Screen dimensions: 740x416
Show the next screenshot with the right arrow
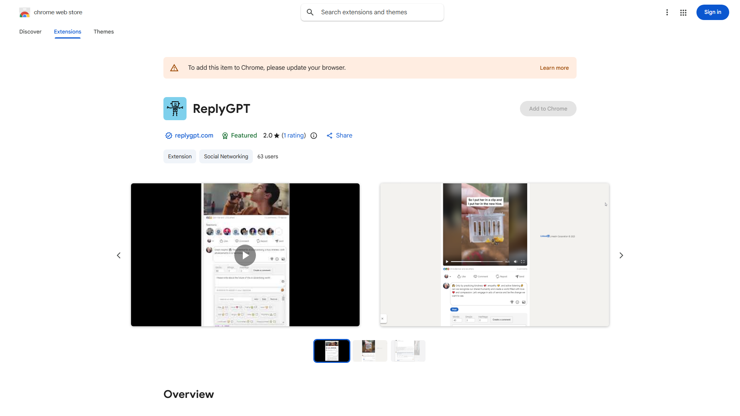(x=621, y=255)
